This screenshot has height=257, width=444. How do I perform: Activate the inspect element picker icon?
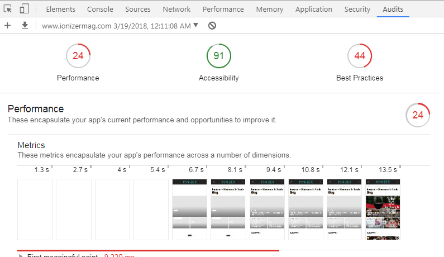(8, 9)
